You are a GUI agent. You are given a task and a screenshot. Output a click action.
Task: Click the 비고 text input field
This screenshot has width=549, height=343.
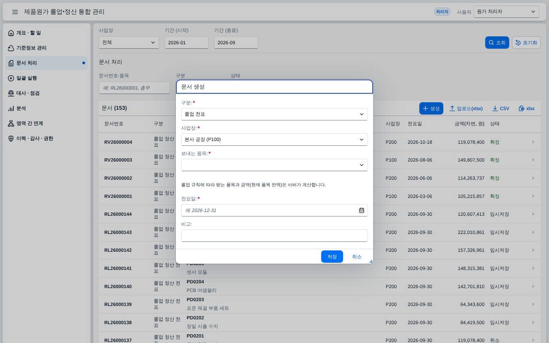click(x=274, y=235)
